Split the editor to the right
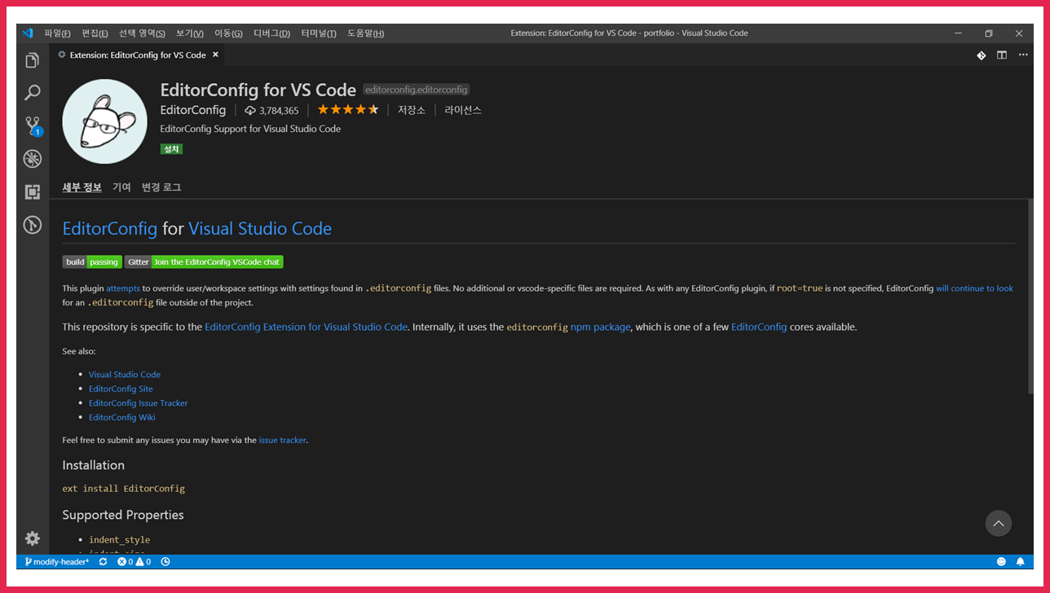 point(1001,55)
